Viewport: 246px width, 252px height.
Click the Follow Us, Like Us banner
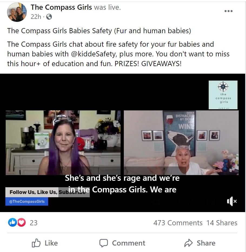(48, 192)
